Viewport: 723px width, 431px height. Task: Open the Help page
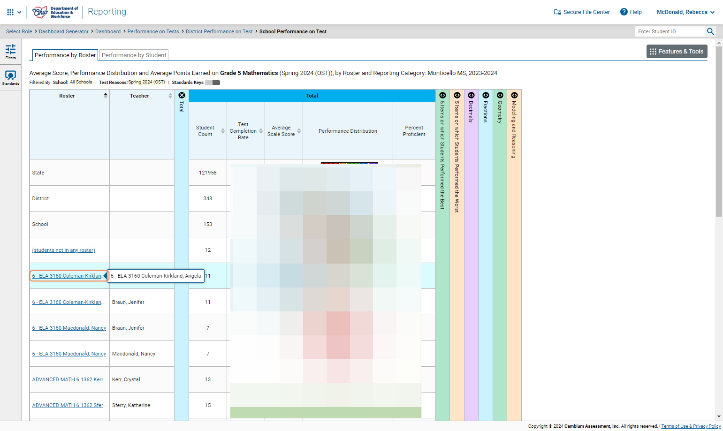[x=631, y=12]
